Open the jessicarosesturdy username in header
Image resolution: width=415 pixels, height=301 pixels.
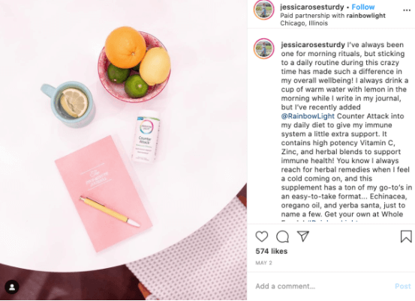coord(312,7)
